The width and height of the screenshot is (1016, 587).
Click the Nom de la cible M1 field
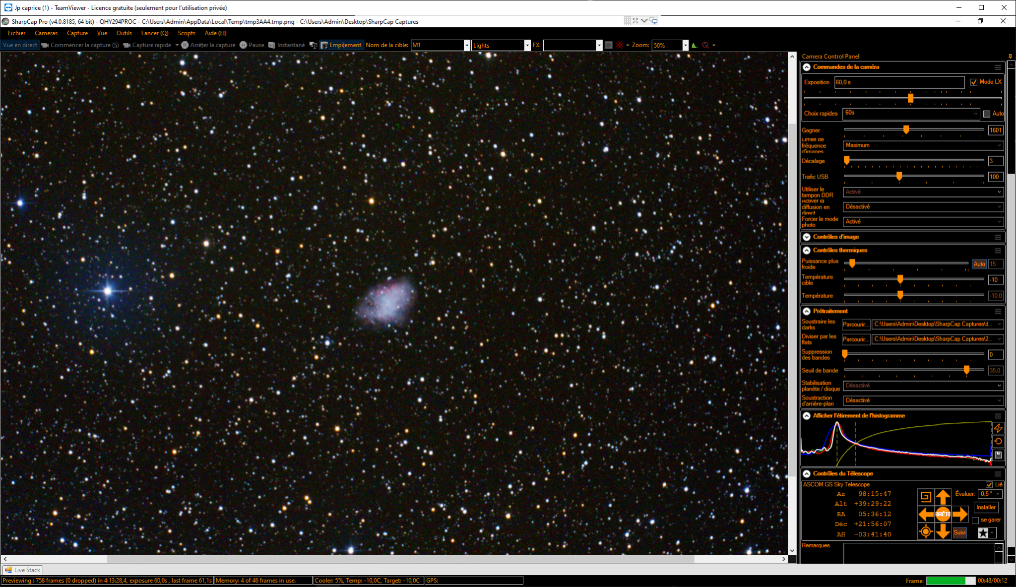coord(438,45)
